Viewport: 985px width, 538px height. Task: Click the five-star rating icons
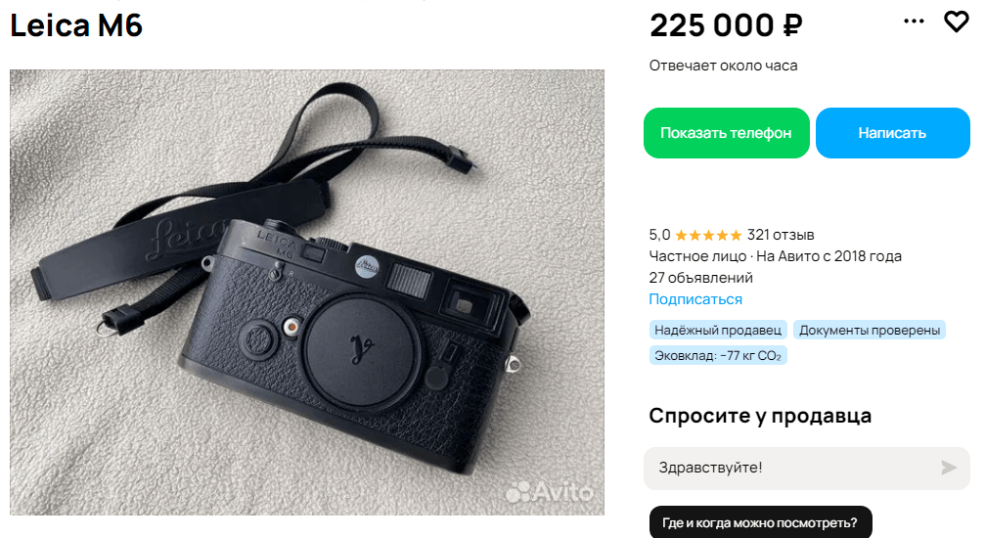(708, 236)
